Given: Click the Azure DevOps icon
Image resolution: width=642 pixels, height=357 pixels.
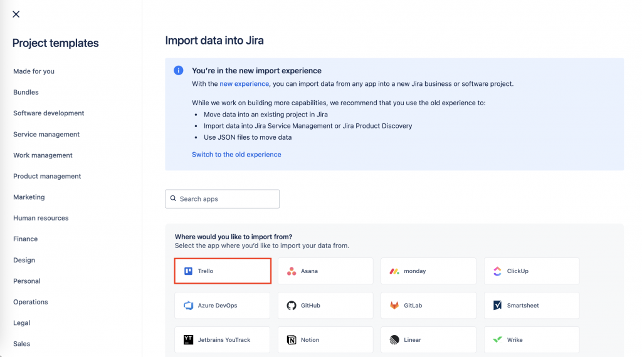Looking at the screenshot, I should coord(188,306).
